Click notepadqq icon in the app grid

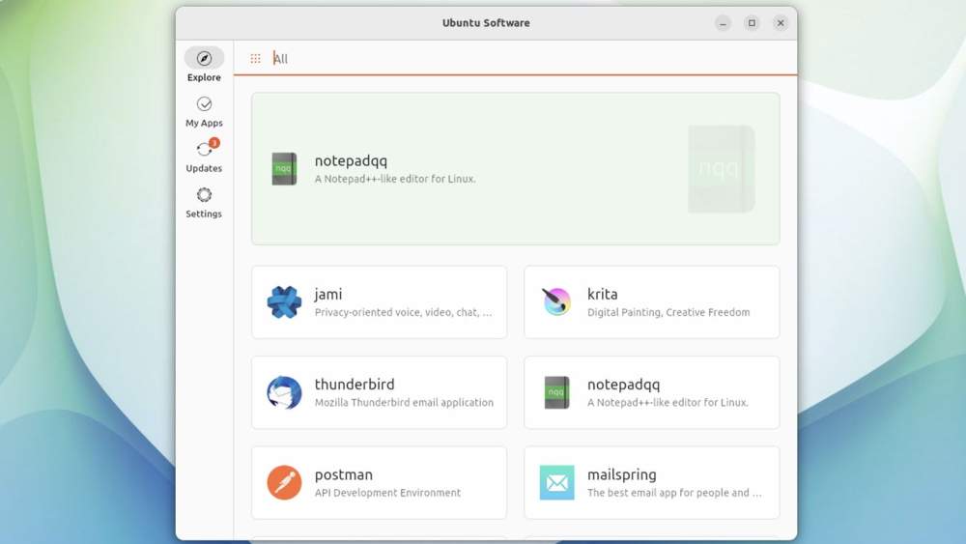(x=557, y=392)
